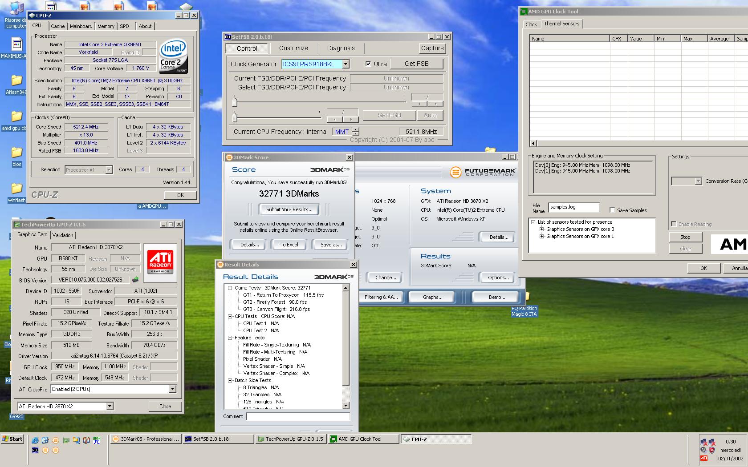
Task: Click the Capture button in SetFSB
Action: click(x=432, y=48)
